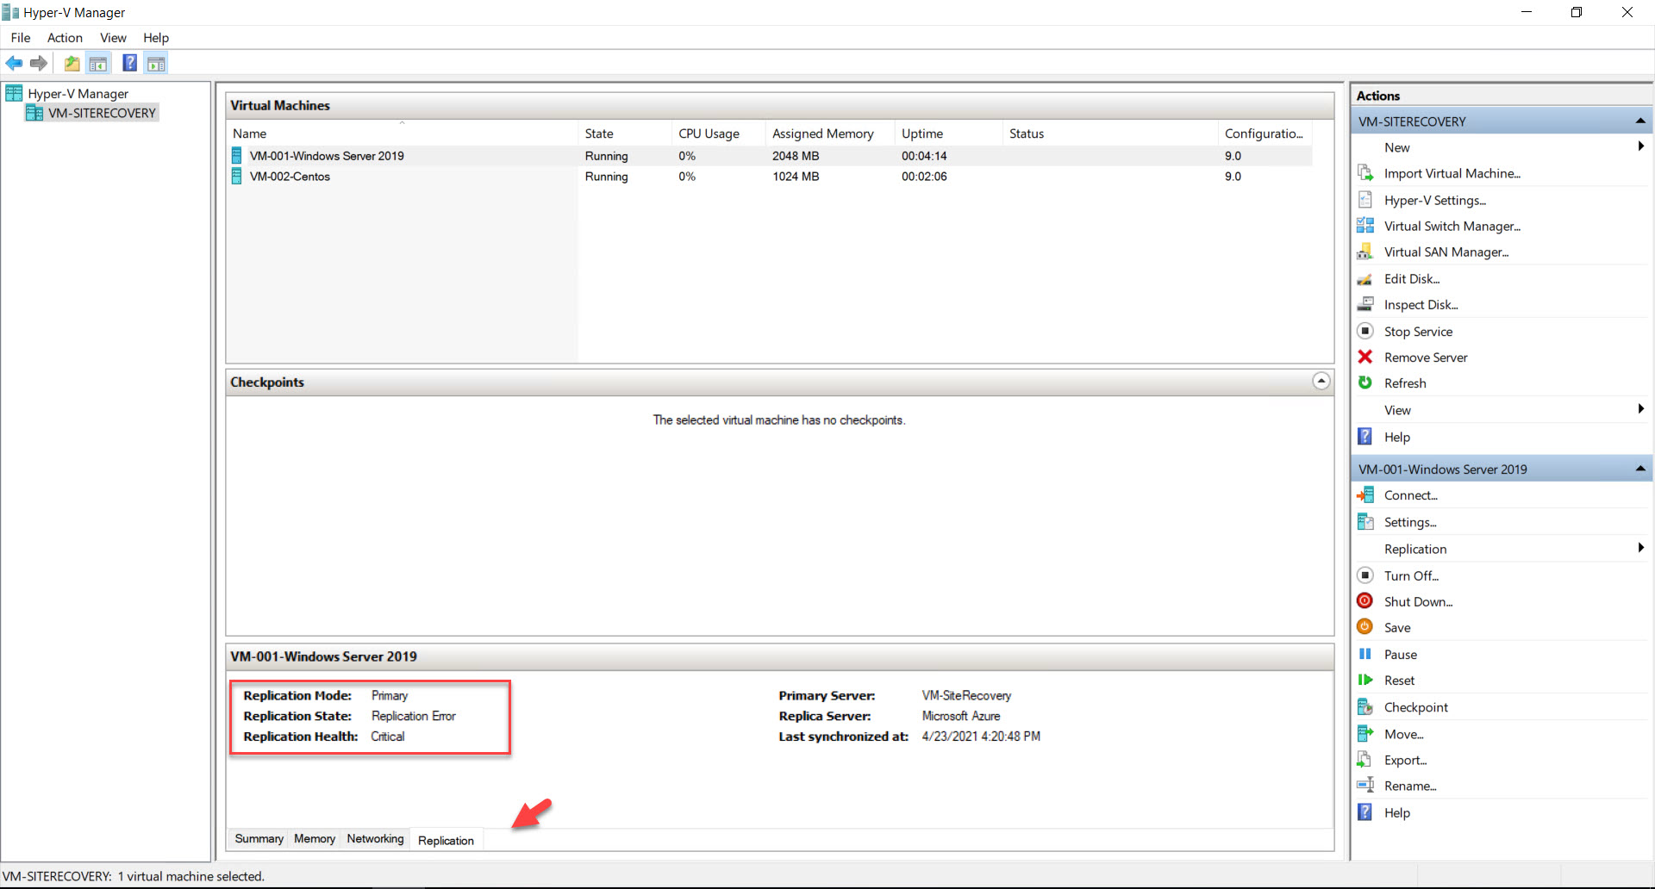The image size is (1655, 889).
Task: Switch to the Networking tab
Action: pos(375,839)
